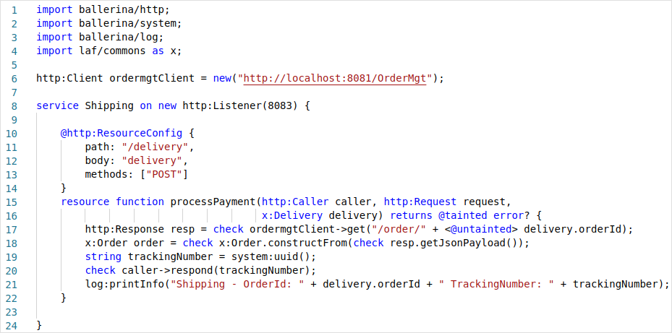Click the '@tainted' annotation
This screenshot has height=333, width=672.
pyautogui.click(x=463, y=215)
